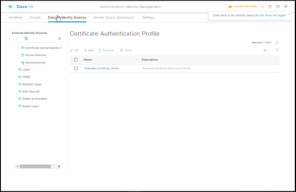Click the funnel filter icon
The width and height of the screenshot is (296, 192).
click(x=277, y=50)
